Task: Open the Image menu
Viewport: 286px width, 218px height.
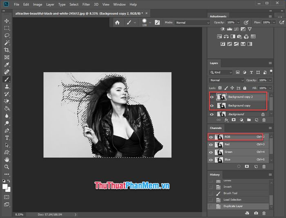Action: point(38,4)
